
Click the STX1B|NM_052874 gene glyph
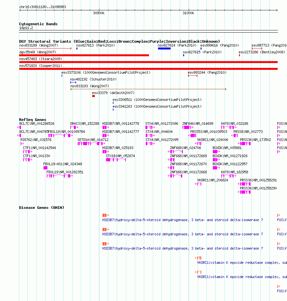pyautogui.click(x=116, y=160)
